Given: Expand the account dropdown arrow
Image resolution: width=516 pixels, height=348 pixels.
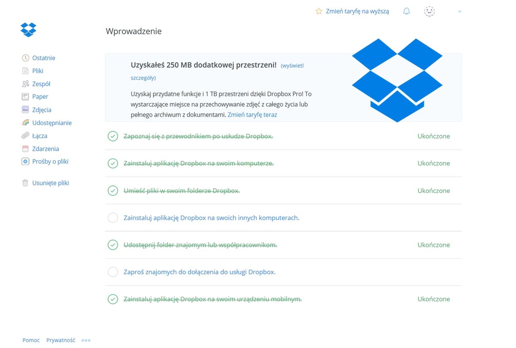Looking at the screenshot, I should click(460, 12).
